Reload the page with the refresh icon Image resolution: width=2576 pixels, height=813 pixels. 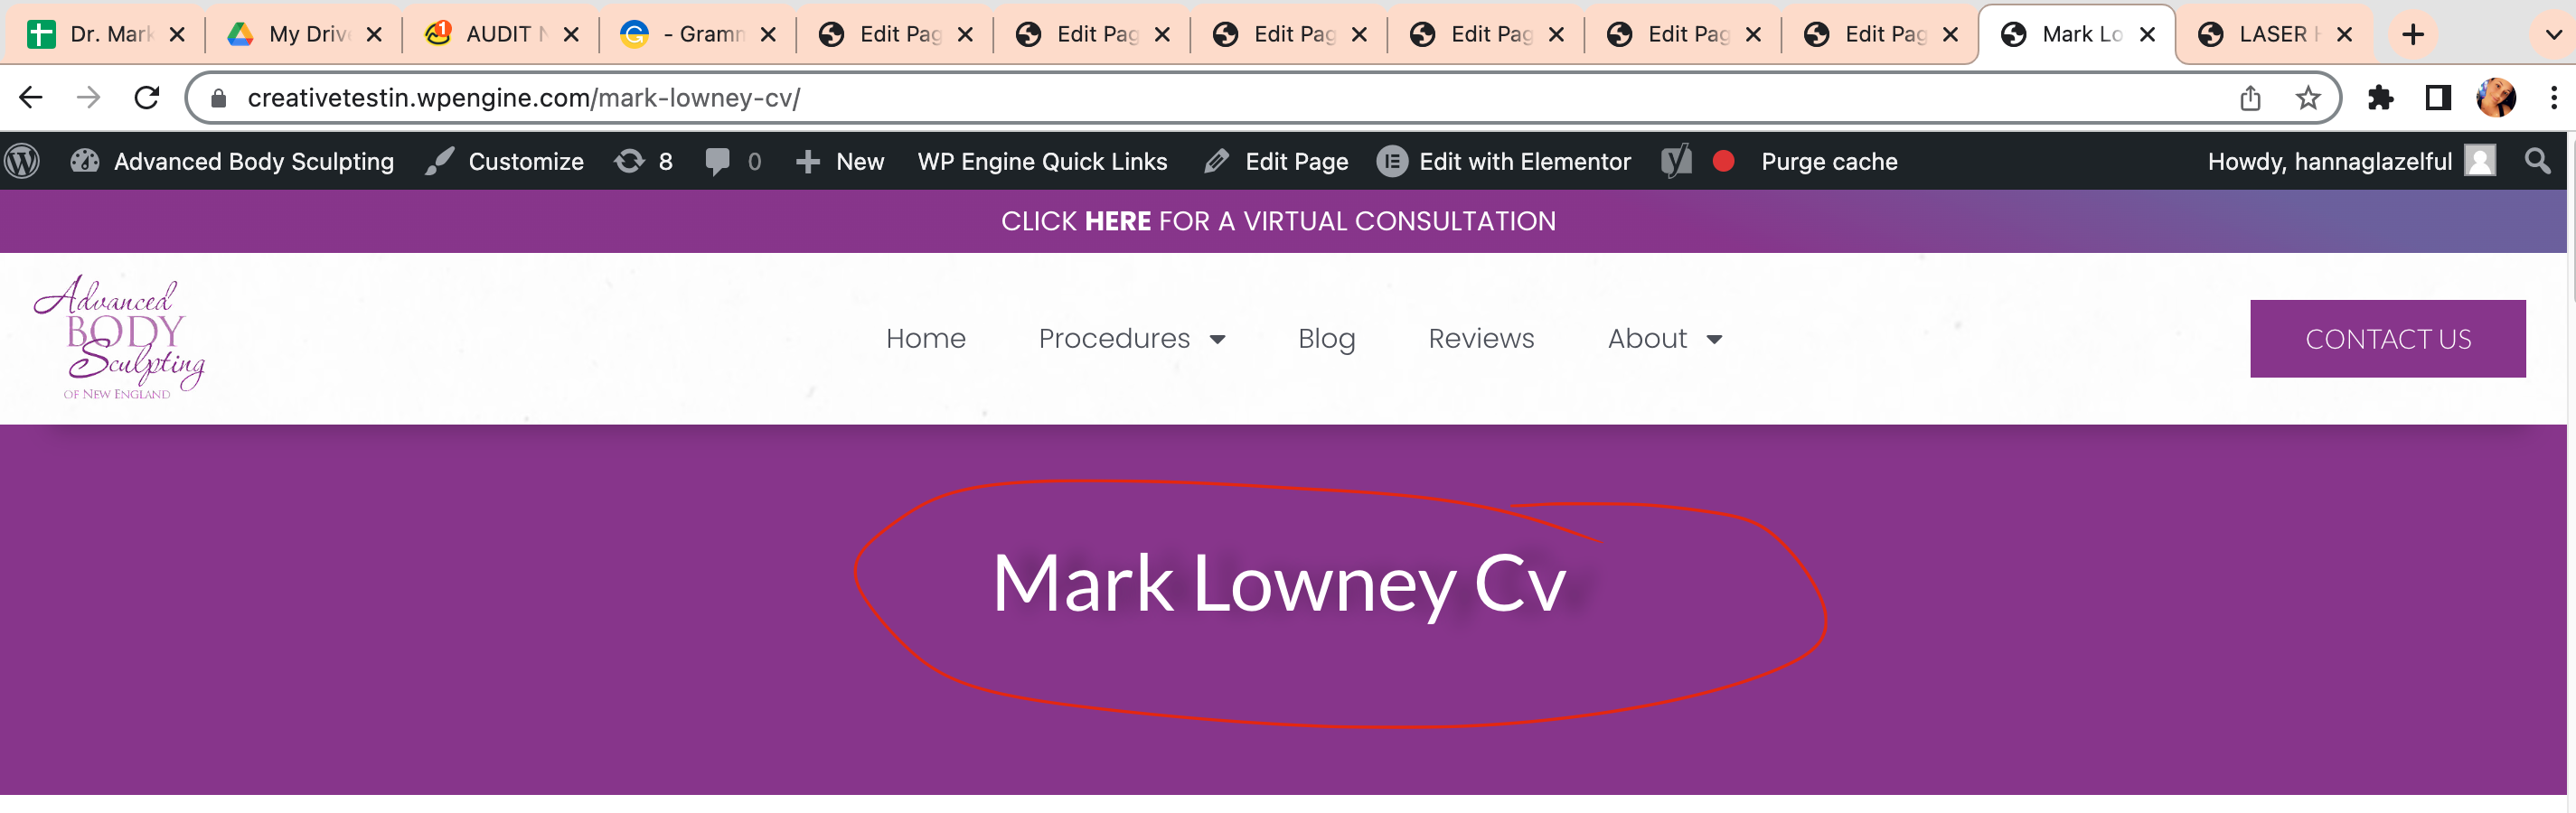click(147, 97)
